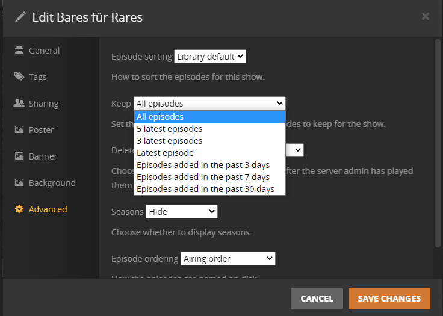This screenshot has width=443, height=316.
Task: Click the Cancel button
Action: coord(317,299)
